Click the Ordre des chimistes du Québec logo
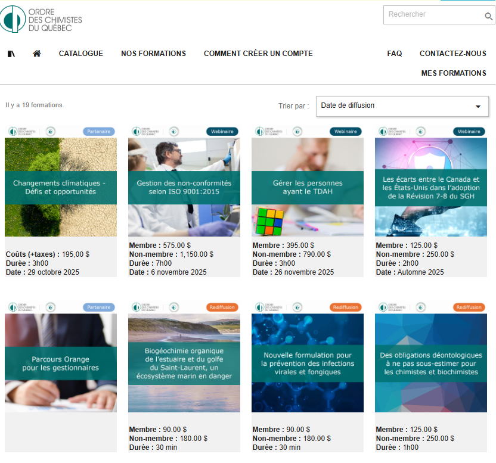This screenshot has width=496, height=463. click(x=42, y=19)
